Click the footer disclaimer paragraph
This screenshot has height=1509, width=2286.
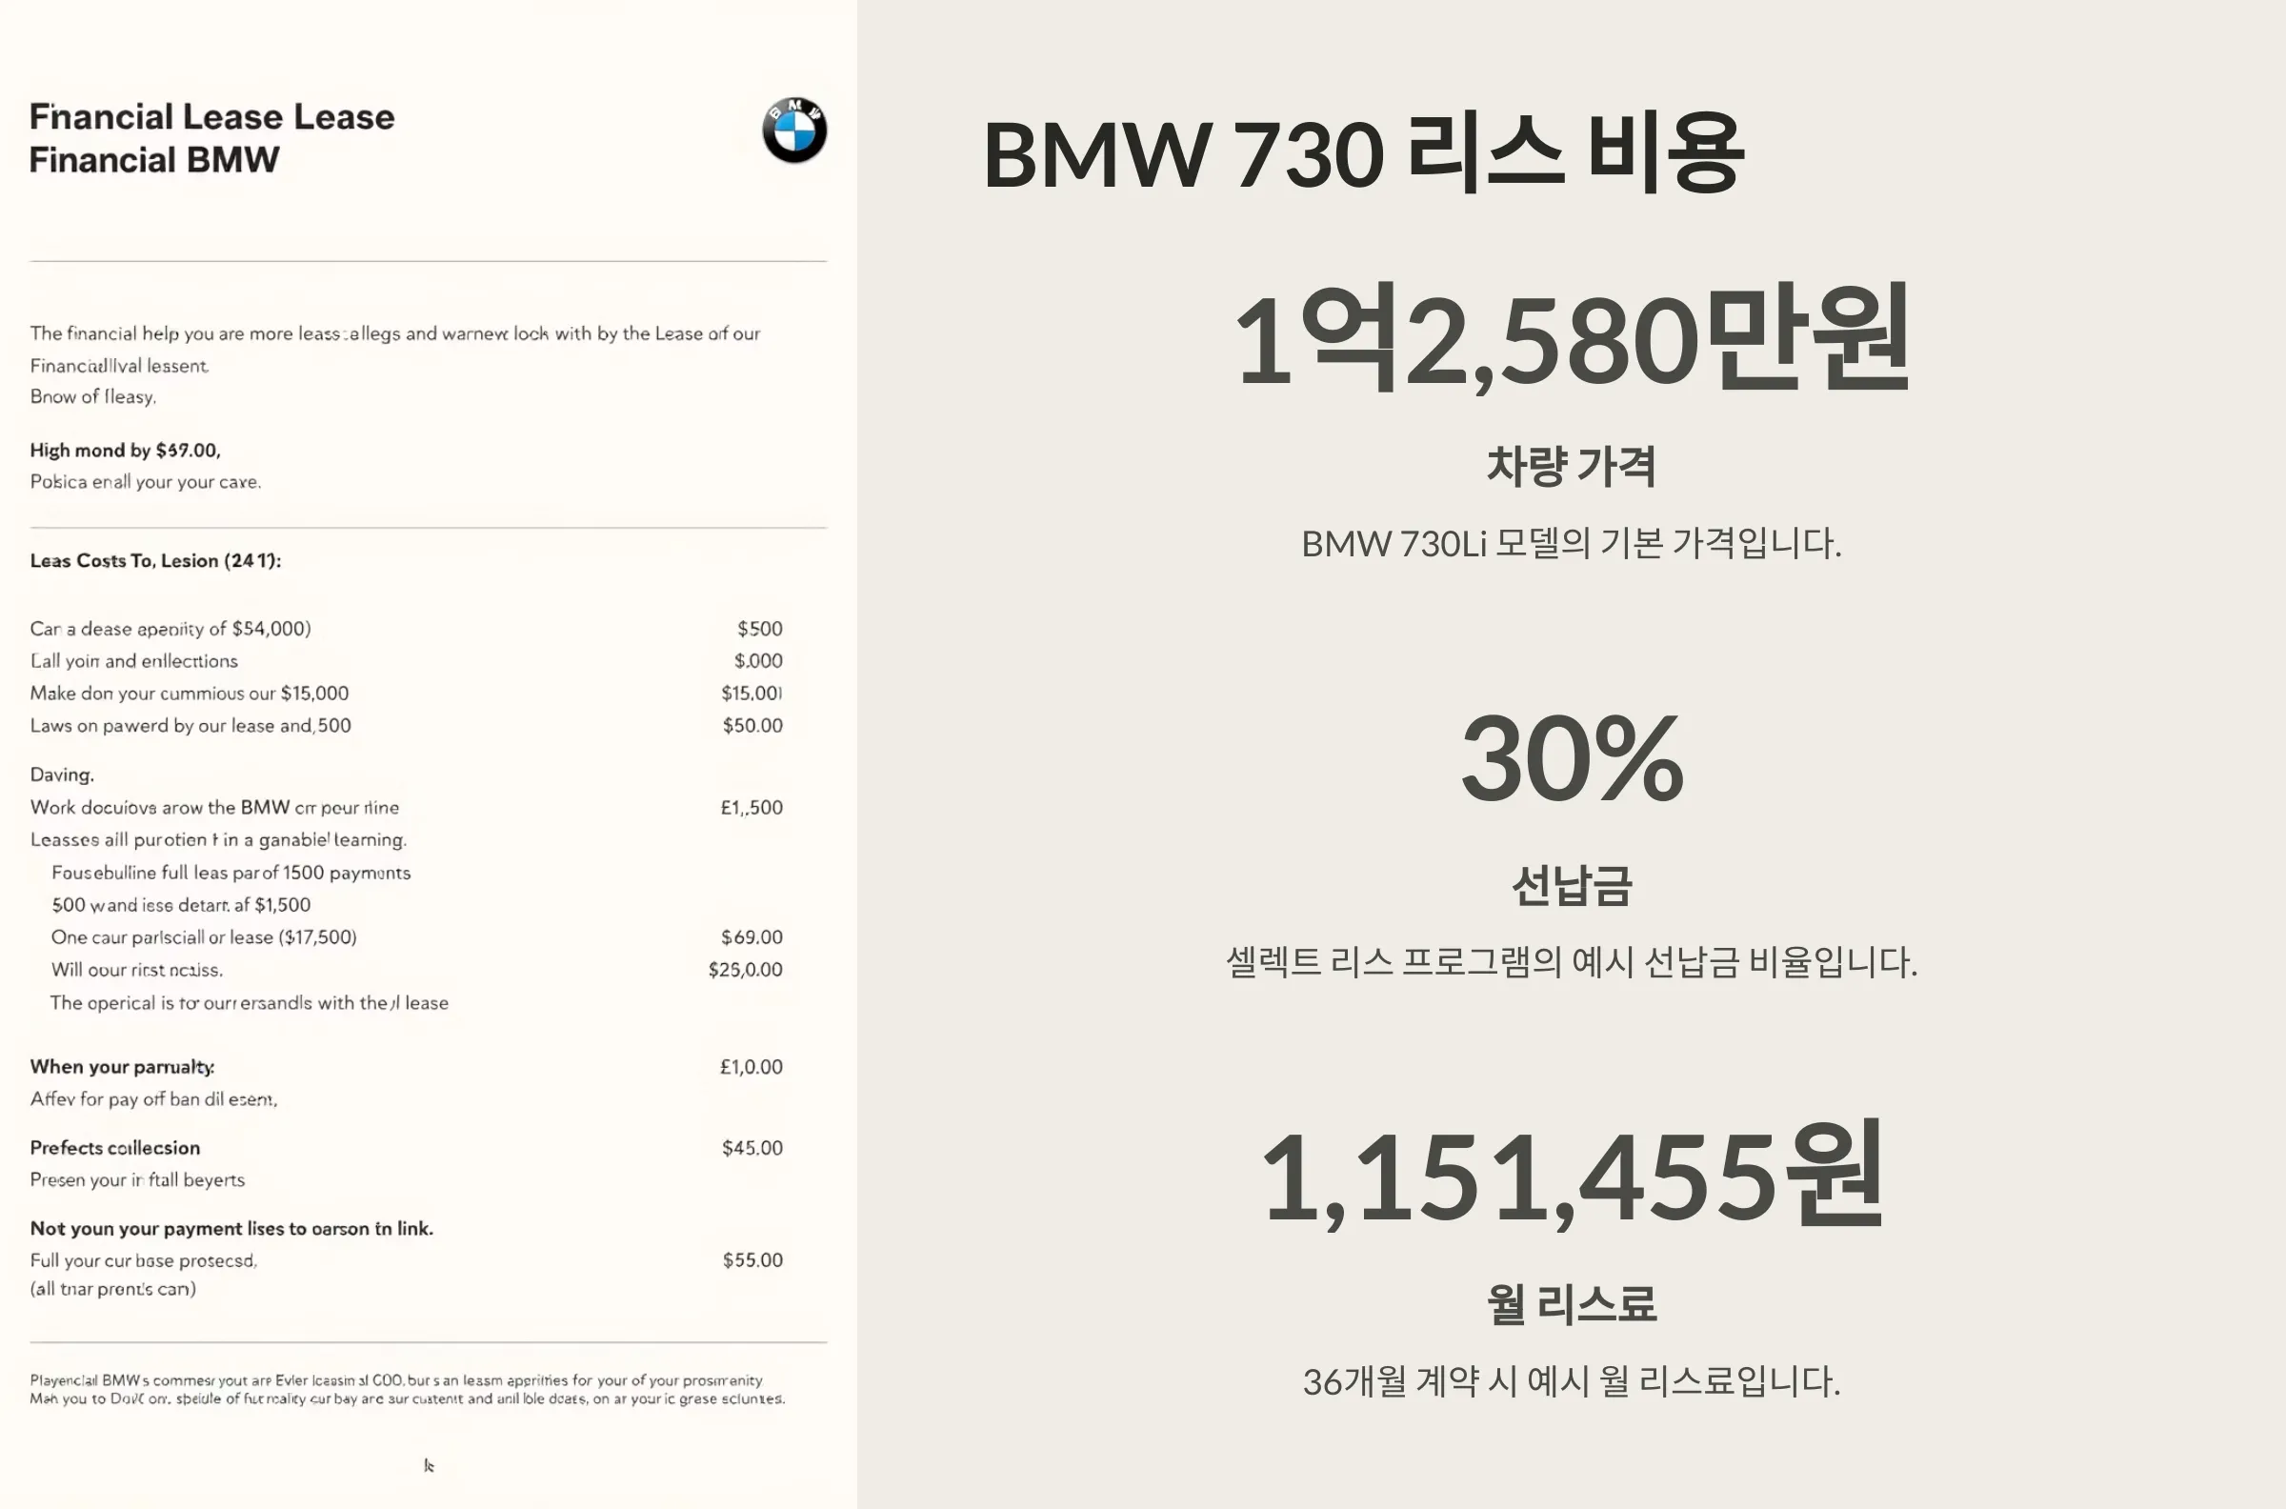coord(407,1389)
